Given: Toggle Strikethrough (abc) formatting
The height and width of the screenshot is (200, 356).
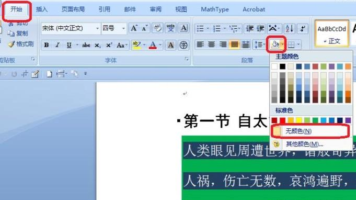Looking at the screenshot, I should click(x=86, y=45).
